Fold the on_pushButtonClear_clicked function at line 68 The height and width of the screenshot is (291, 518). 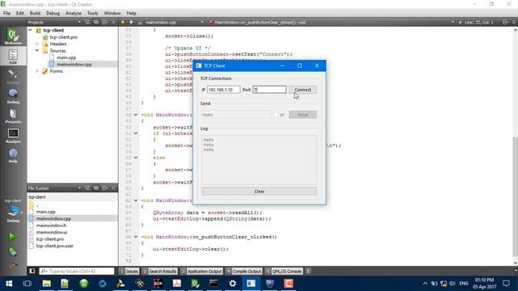[x=136, y=237]
